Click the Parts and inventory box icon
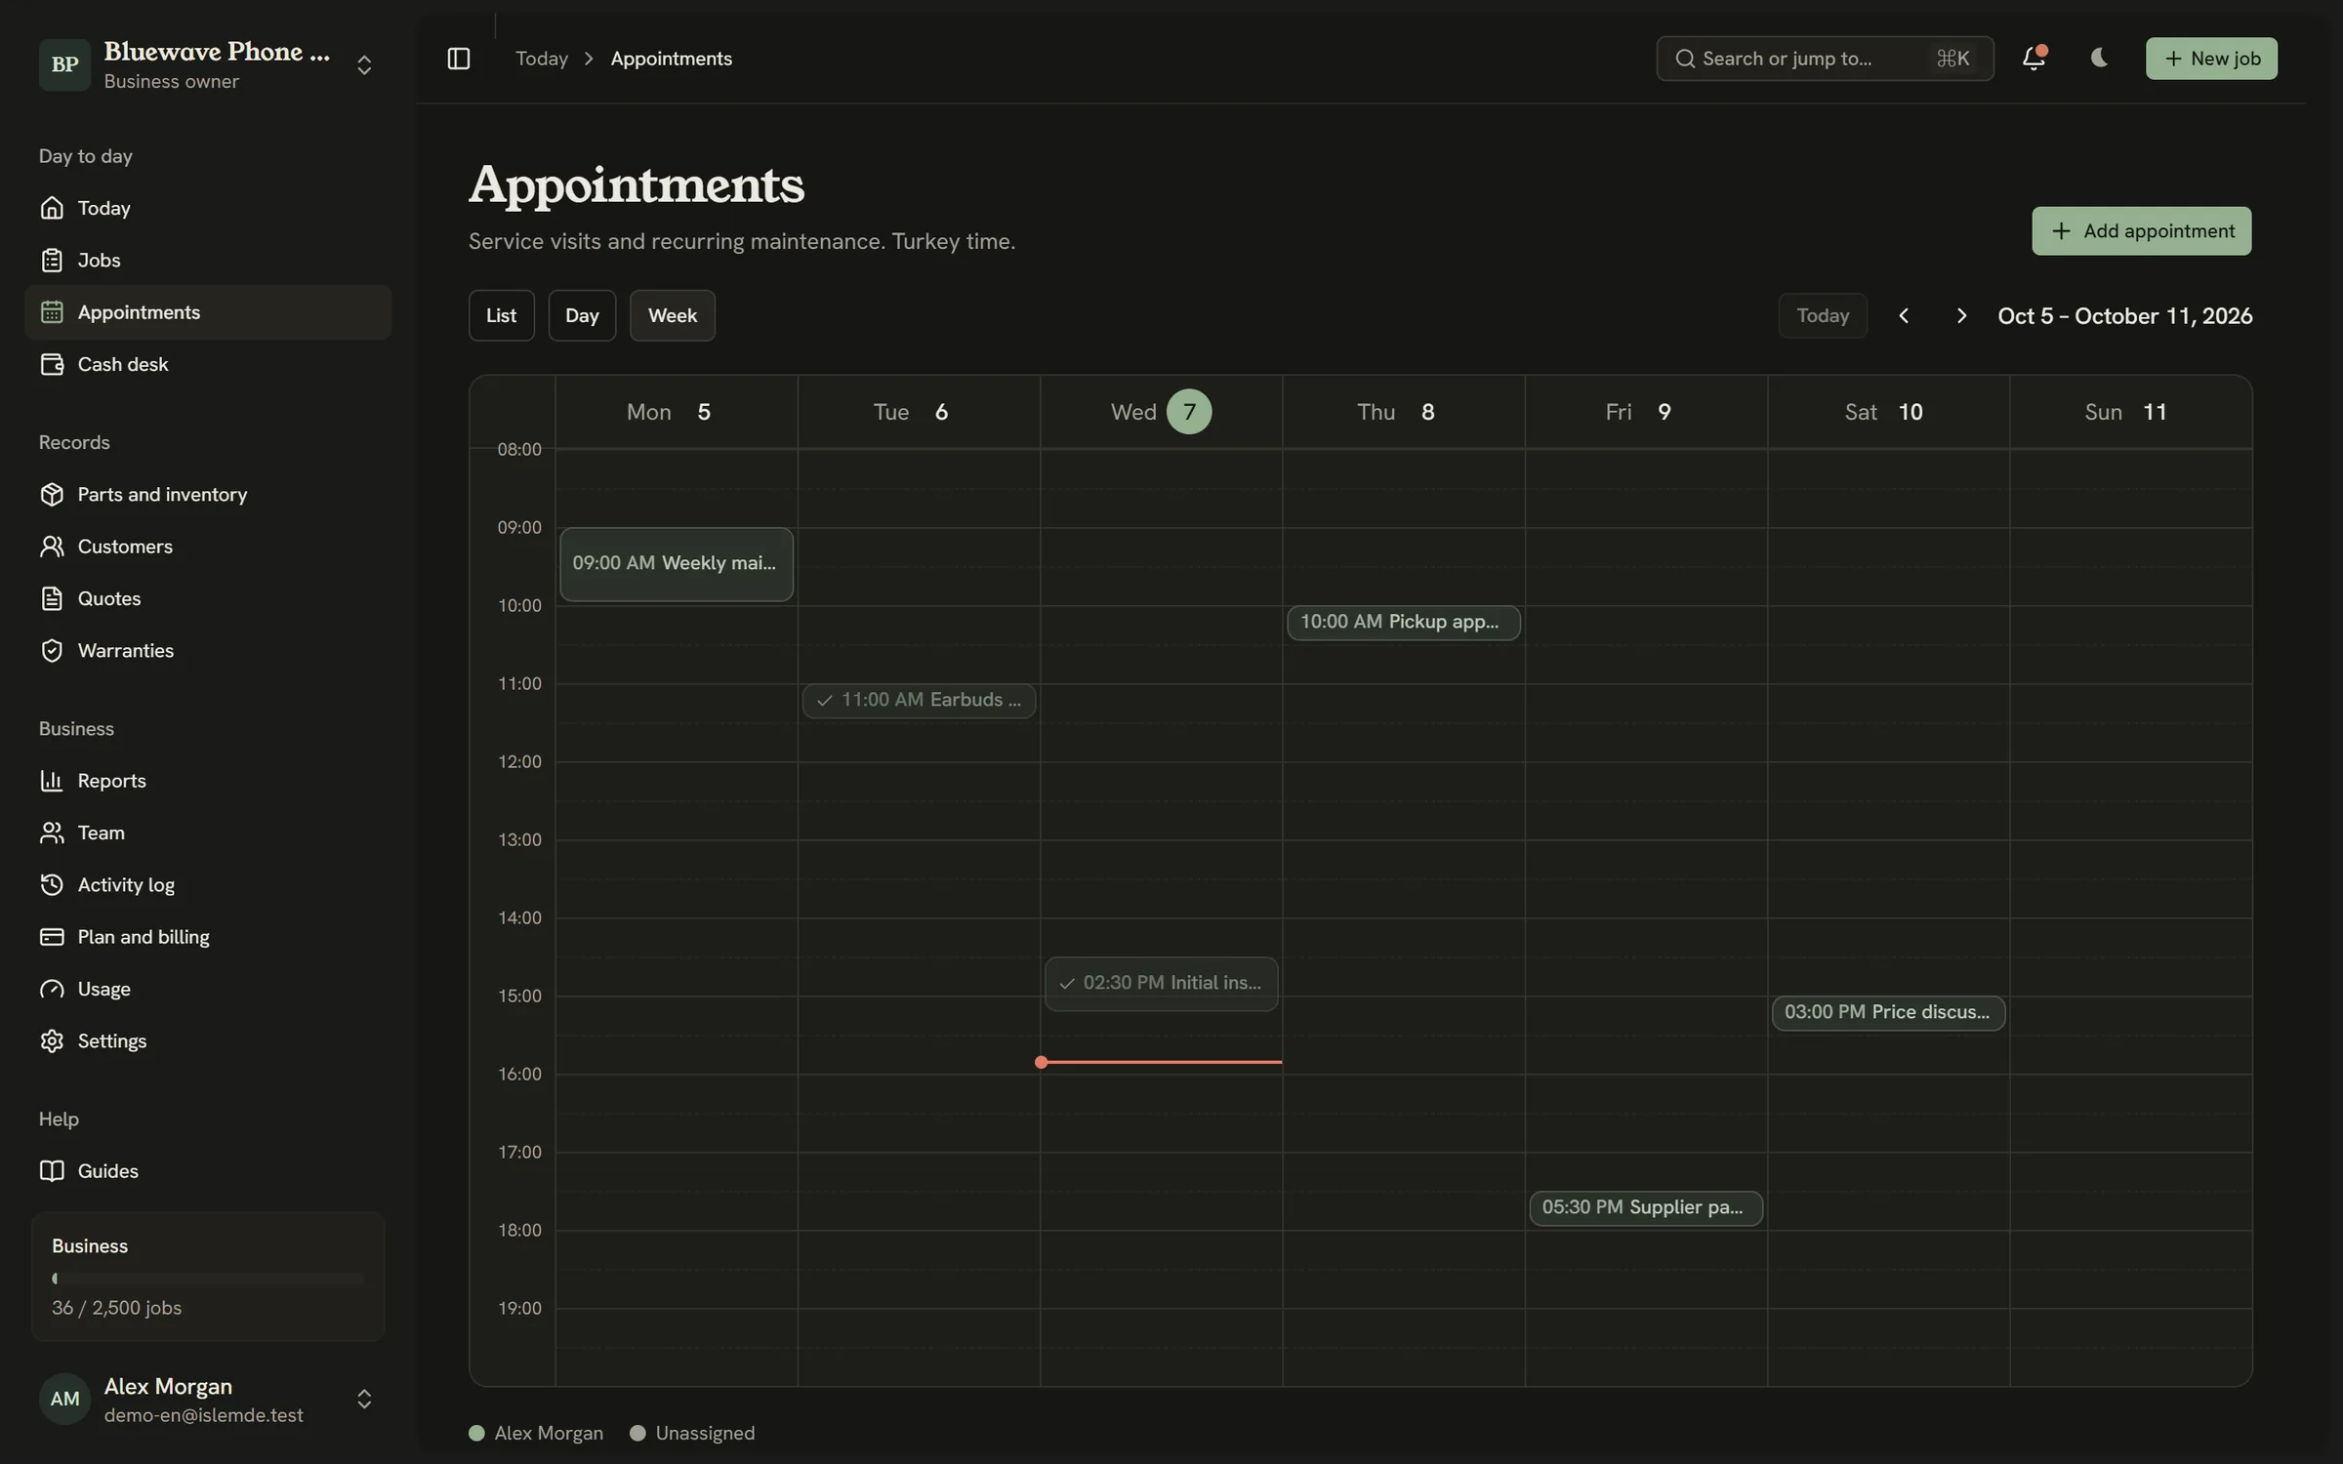 52,494
